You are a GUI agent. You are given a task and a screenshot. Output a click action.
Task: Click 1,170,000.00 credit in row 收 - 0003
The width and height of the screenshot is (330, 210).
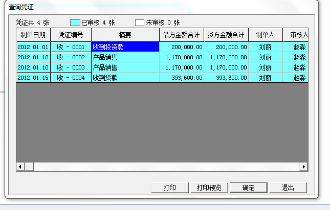point(226,67)
